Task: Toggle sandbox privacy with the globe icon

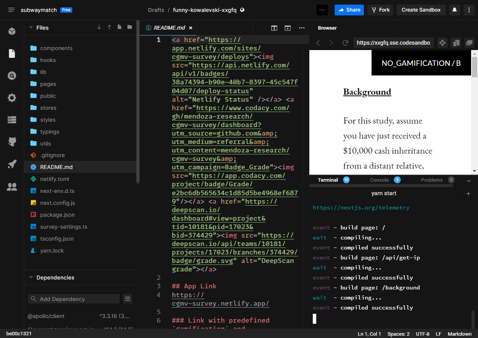Action: pyautogui.click(x=242, y=10)
